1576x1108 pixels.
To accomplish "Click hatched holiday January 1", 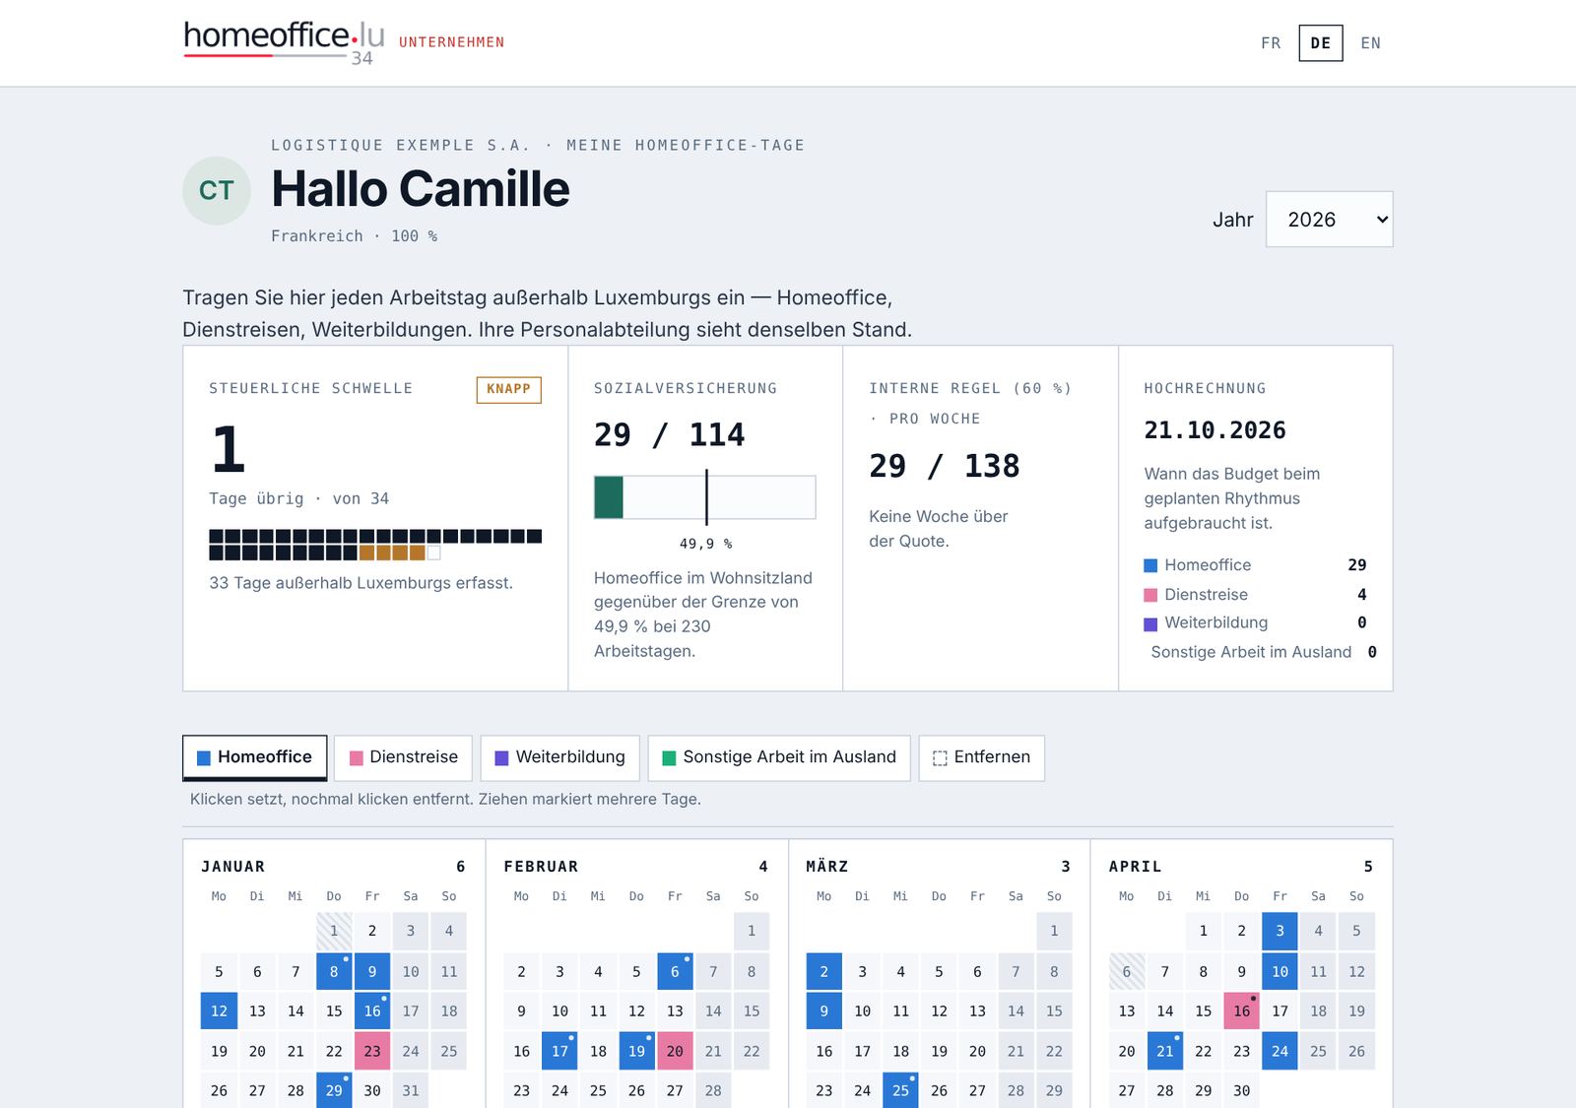I will click(x=334, y=931).
